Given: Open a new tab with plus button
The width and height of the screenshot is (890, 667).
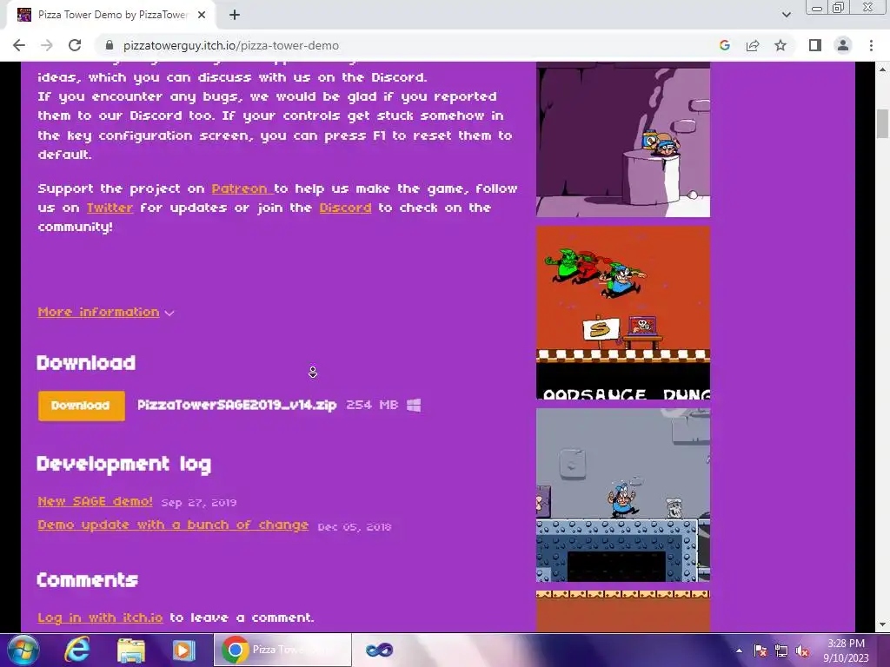Looking at the screenshot, I should 235,15.
